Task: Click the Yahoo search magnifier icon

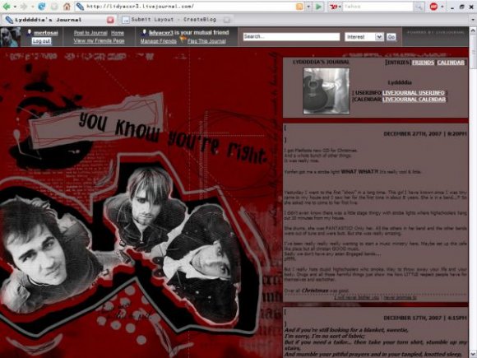Action: (419, 7)
